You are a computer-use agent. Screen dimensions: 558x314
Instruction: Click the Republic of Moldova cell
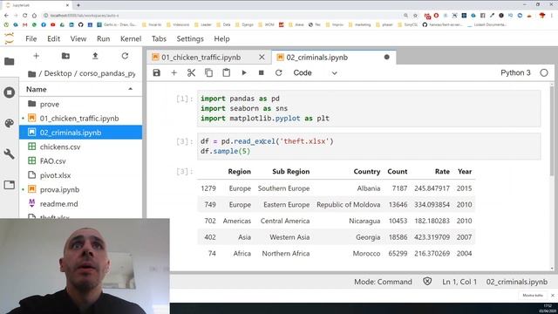point(348,204)
